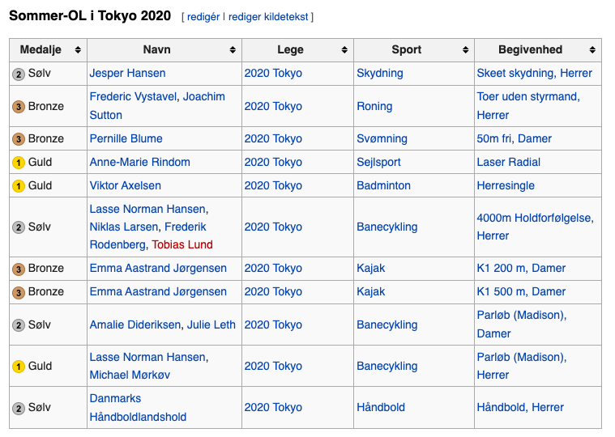Open Joachim Sutton link
The width and height of the screenshot is (615, 437).
[x=157, y=106]
